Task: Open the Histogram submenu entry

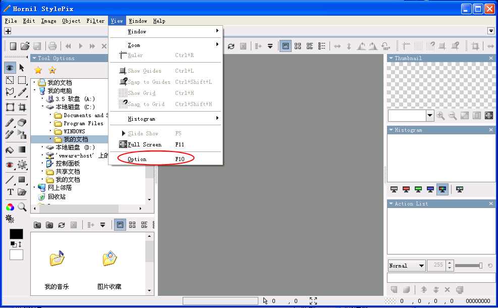Action: [165, 119]
